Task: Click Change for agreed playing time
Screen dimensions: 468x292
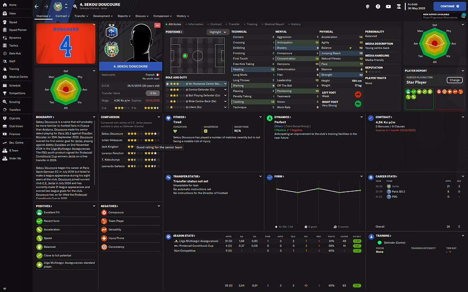Action: click(454, 80)
